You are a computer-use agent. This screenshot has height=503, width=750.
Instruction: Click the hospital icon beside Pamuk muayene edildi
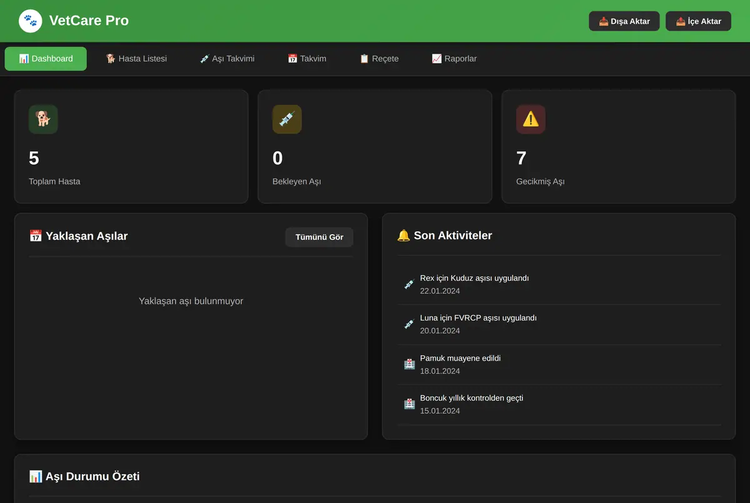pos(409,364)
